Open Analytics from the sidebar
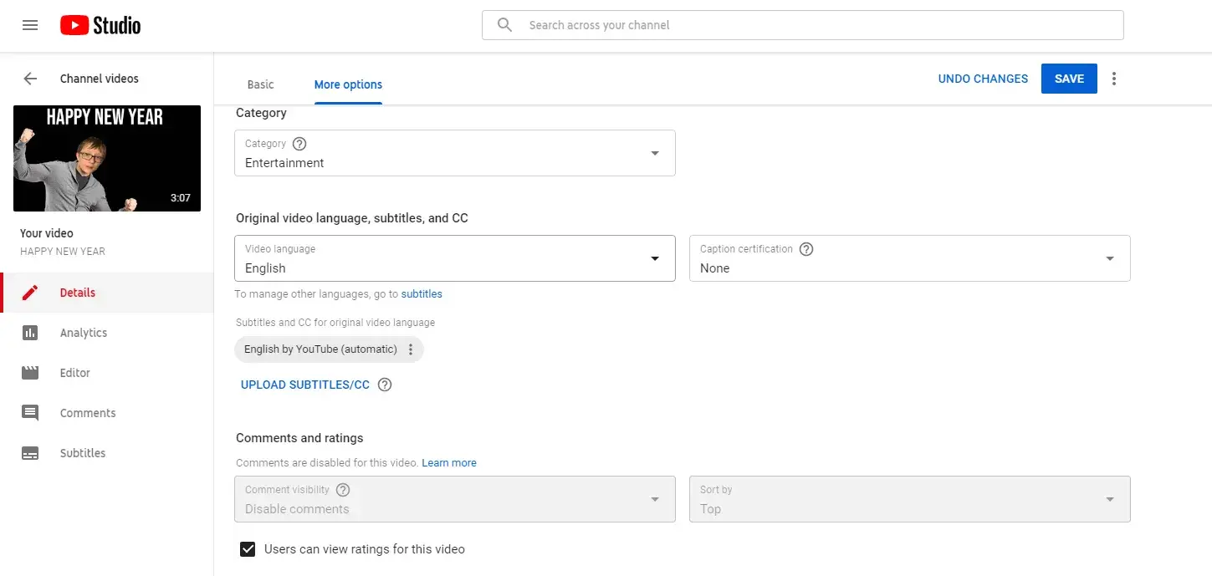1212x576 pixels. (x=83, y=333)
